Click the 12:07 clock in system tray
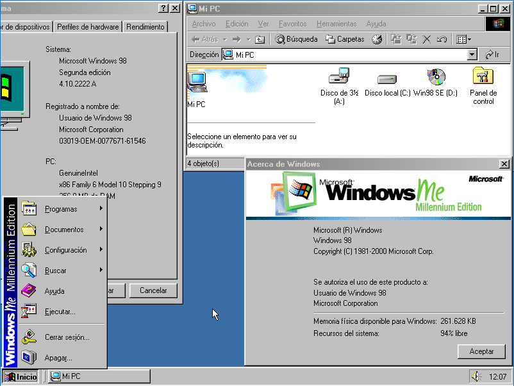The height and width of the screenshot is (386, 514). [x=497, y=377]
